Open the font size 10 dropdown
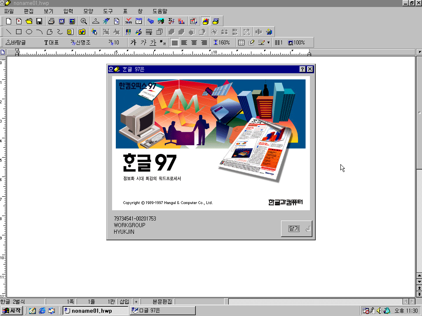The width and height of the screenshot is (422, 316). click(x=114, y=42)
